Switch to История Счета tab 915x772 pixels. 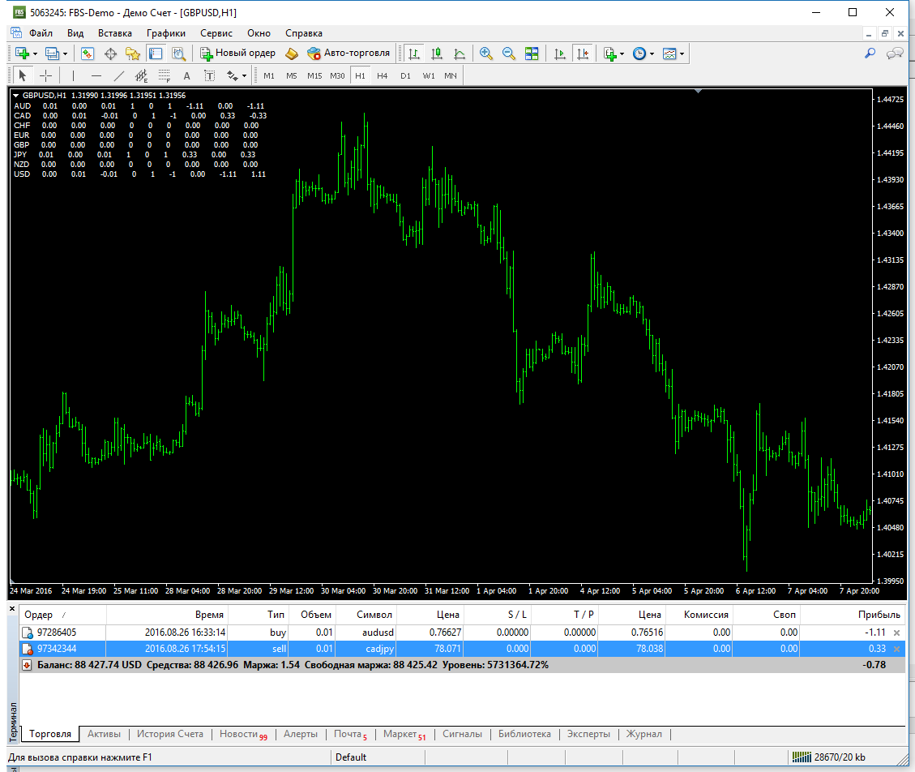(170, 734)
